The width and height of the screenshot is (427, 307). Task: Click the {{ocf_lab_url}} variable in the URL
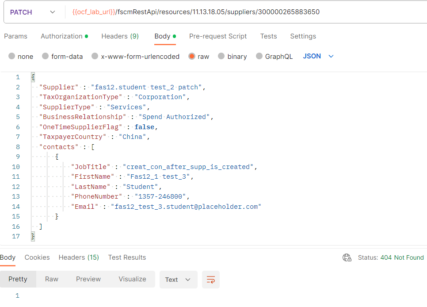pyautogui.click(x=94, y=12)
